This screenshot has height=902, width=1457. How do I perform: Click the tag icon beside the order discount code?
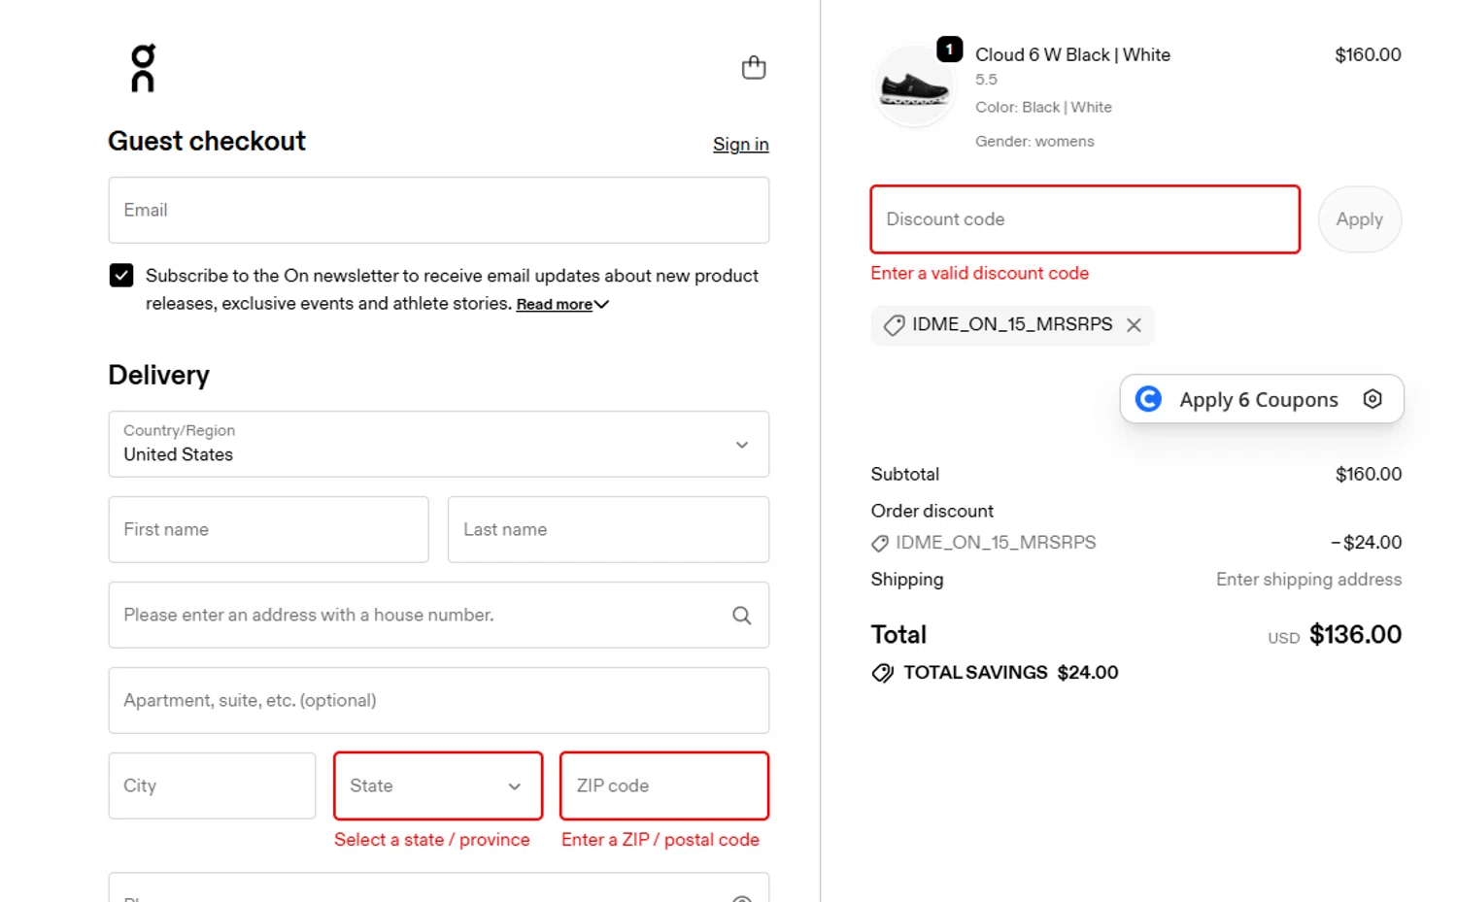pyautogui.click(x=880, y=544)
